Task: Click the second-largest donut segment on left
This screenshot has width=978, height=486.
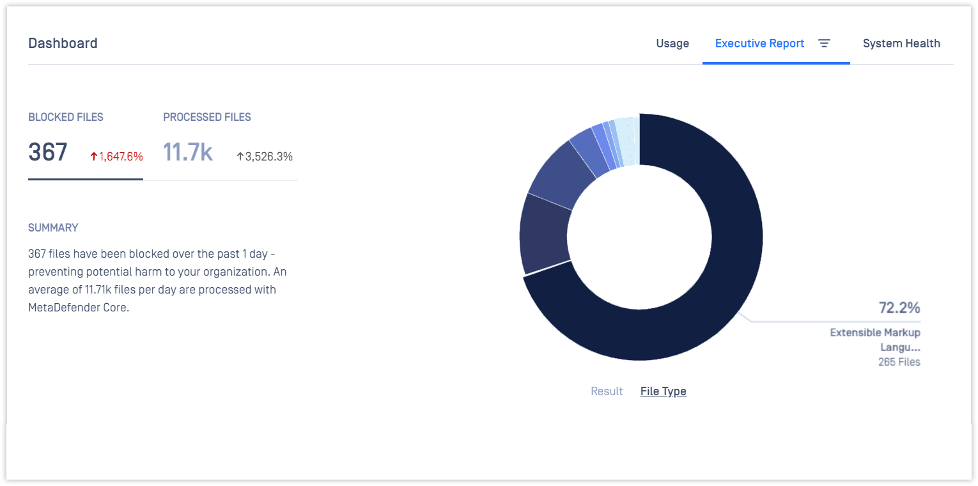Action: coord(542,233)
